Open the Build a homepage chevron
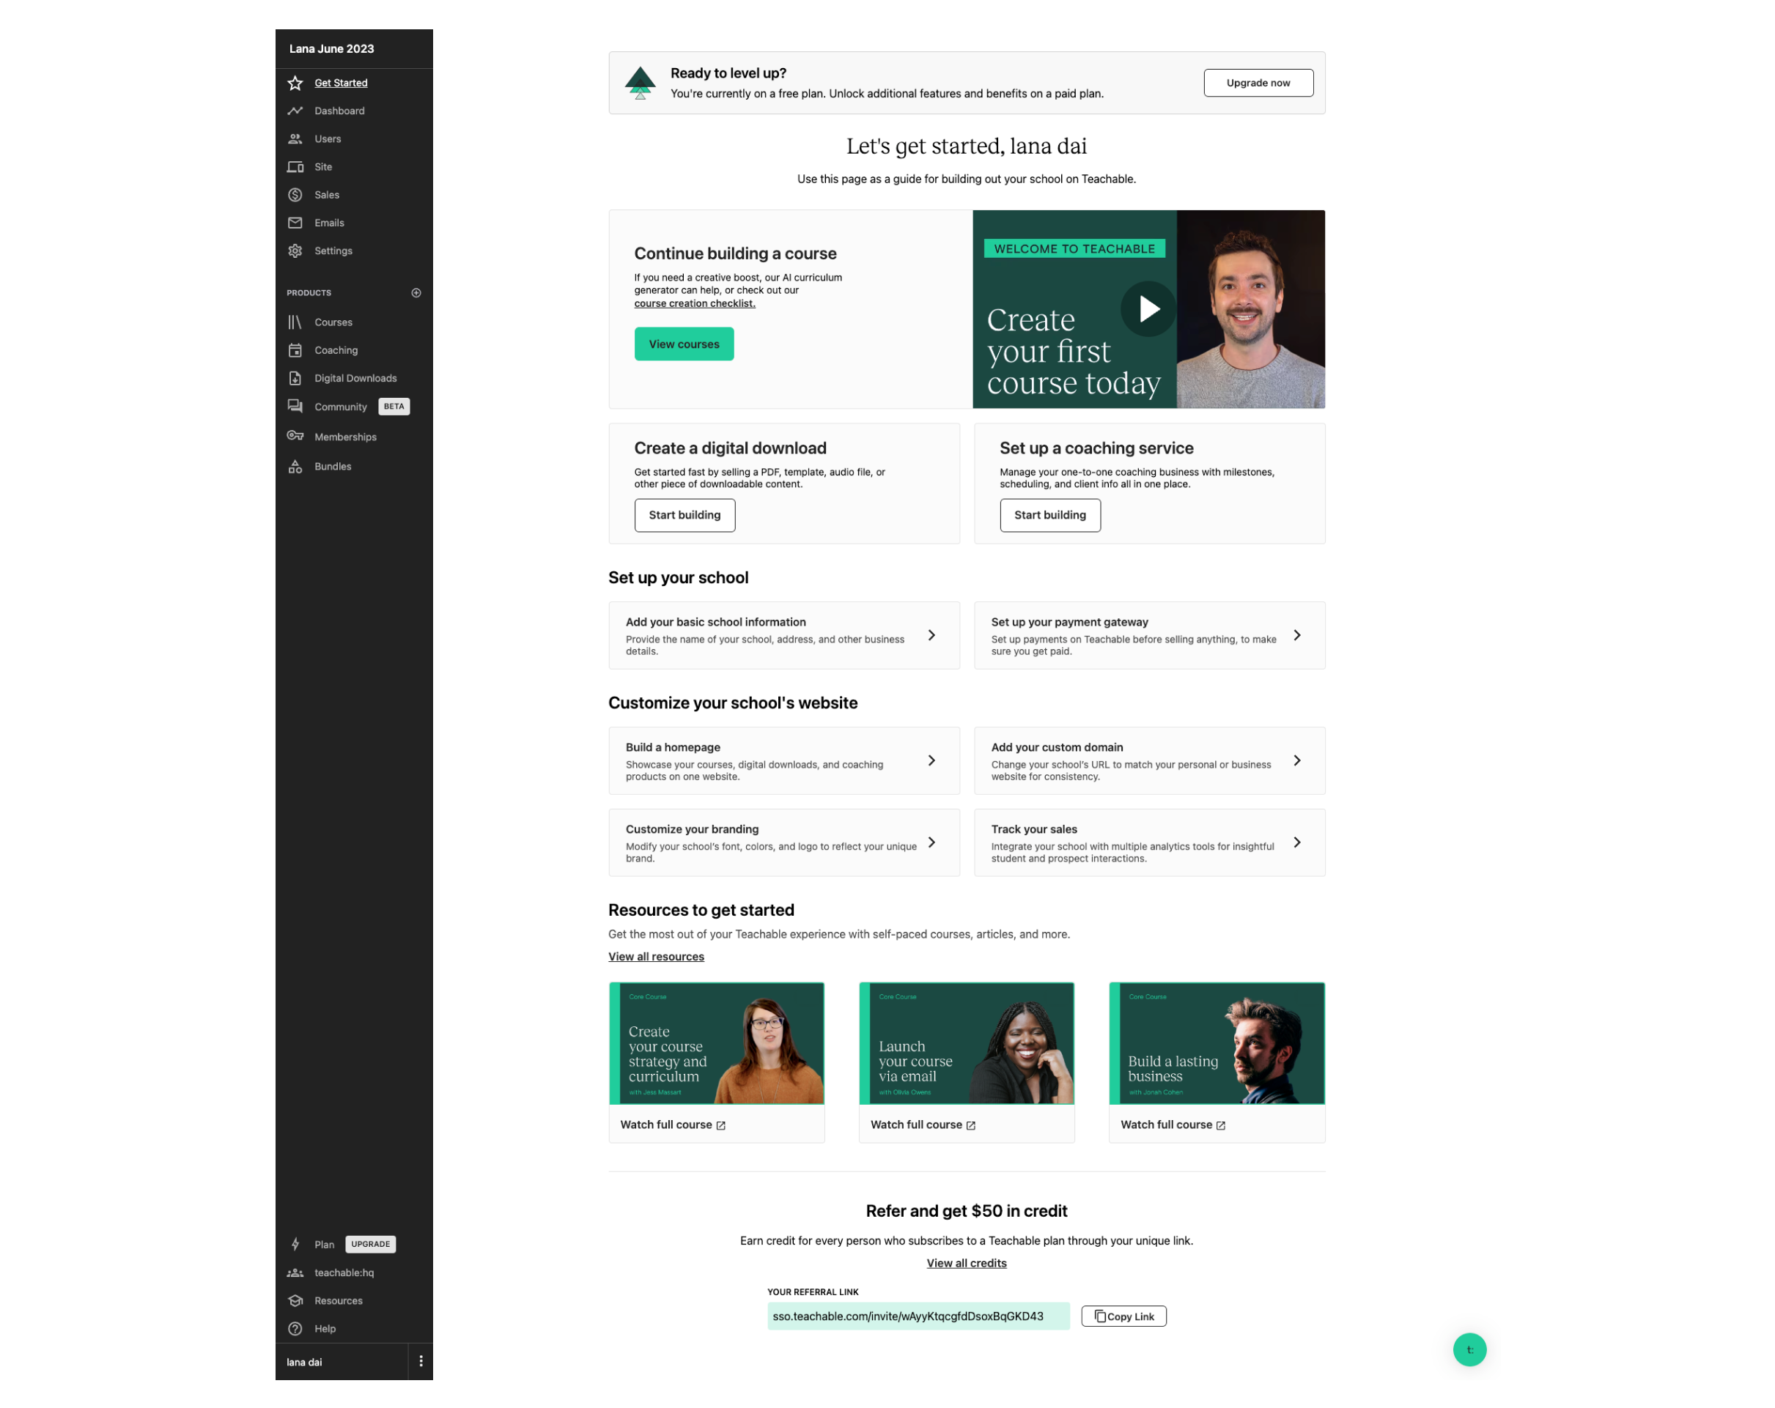This screenshot has height=1408, width=1775. point(931,760)
